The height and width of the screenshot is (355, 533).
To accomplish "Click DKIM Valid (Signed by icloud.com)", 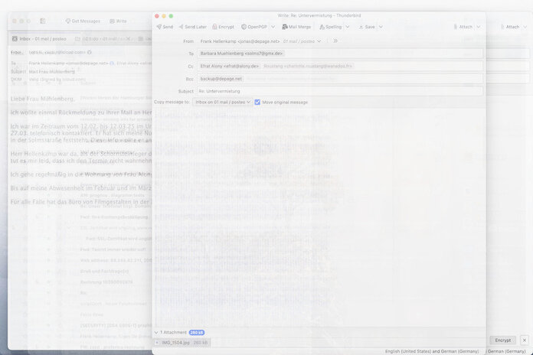I will pyautogui.click(x=57, y=80).
